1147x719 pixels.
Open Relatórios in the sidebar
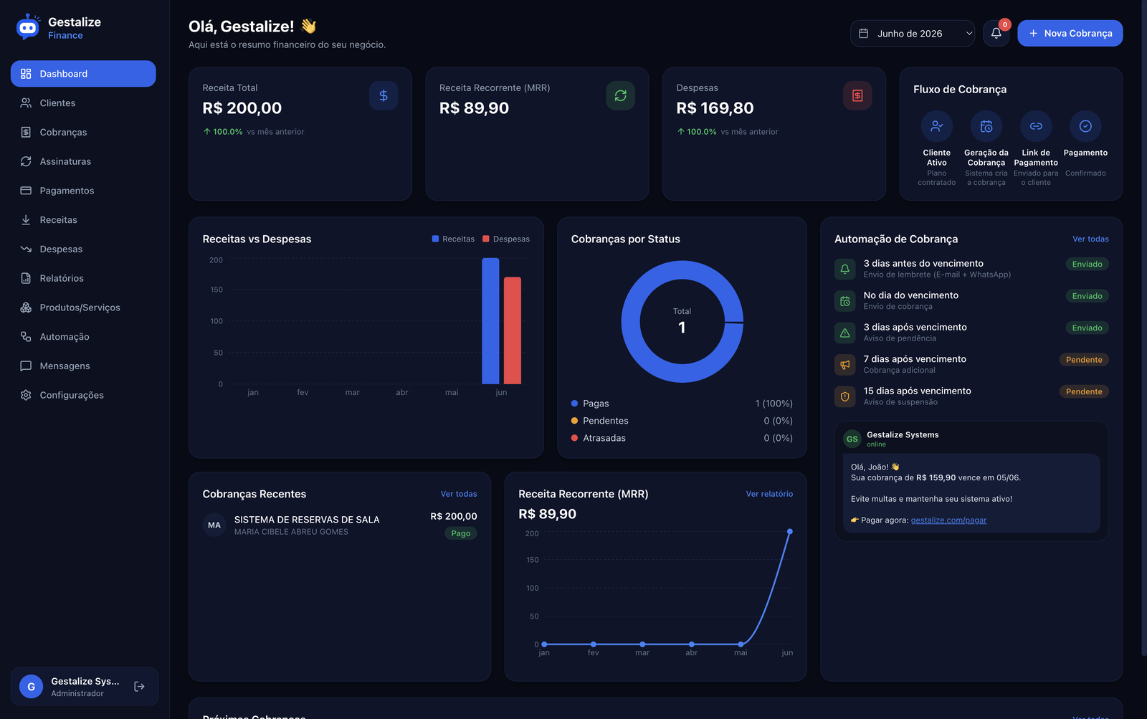[x=83, y=278]
